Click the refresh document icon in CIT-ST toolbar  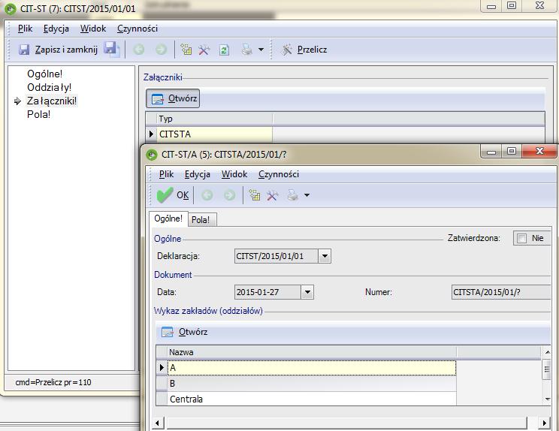pos(224,50)
